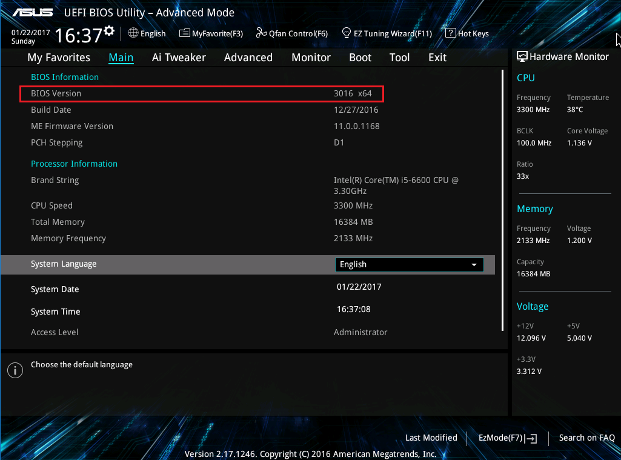Screen dimensions: 621x460
Task: Open the Monitor tab
Action: (311, 58)
